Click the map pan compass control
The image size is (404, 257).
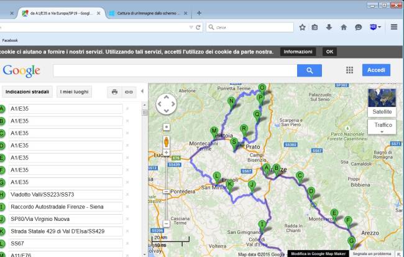tap(167, 105)
